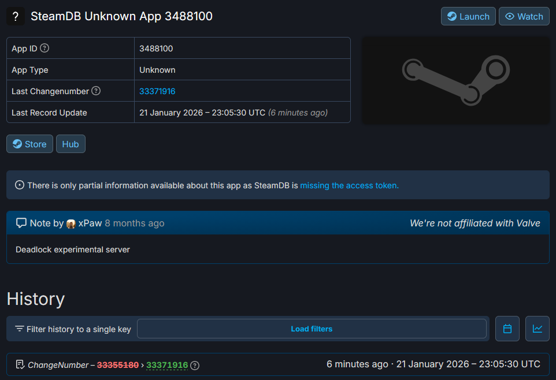556x380 pixels.
Task: Click new changenumber 33371916 in history row
Action: point(167,365)
